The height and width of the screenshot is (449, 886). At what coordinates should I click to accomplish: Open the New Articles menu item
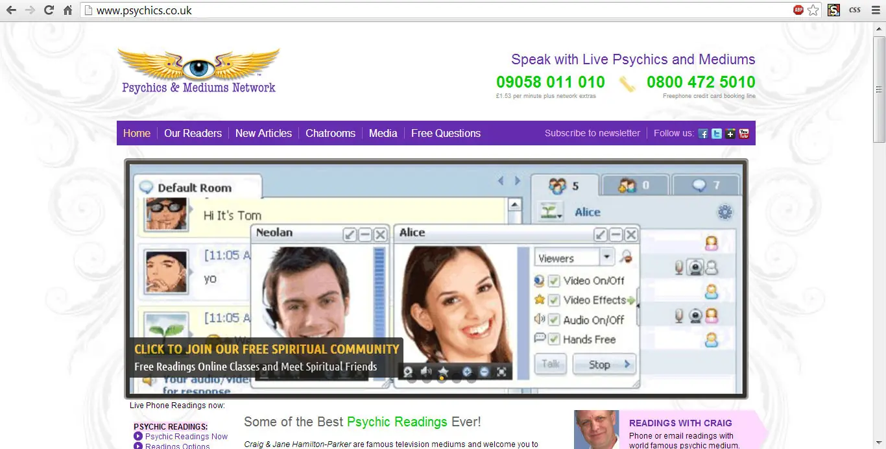(x=263, y=133)
